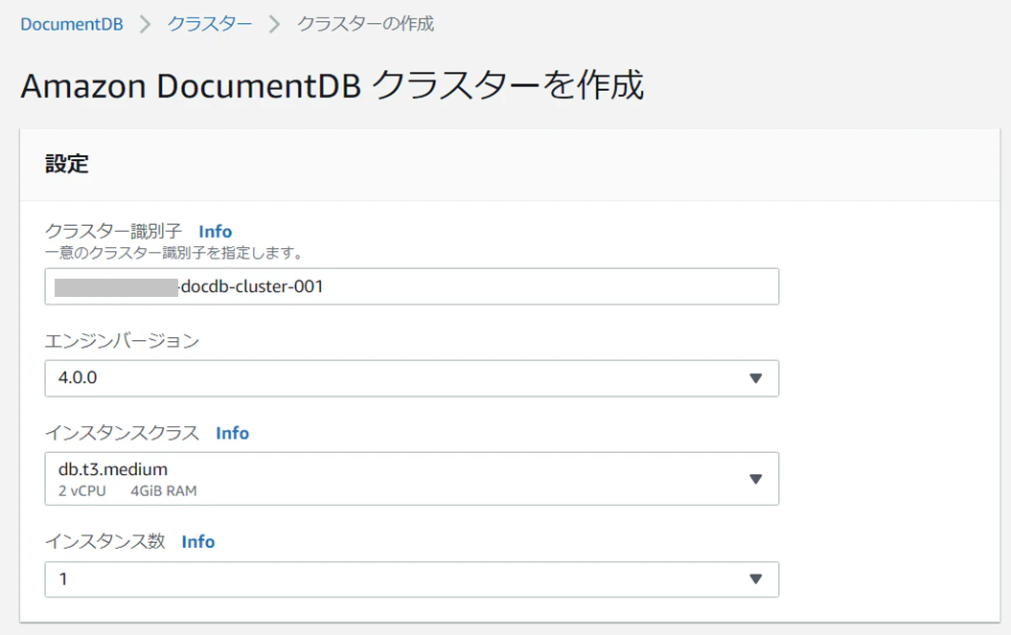Click the インスタンスクラス label
This screenshot has width=1011, height=635.
[x=122, y=433]
